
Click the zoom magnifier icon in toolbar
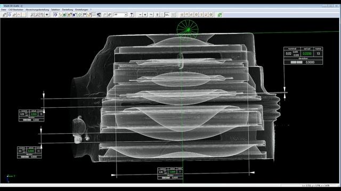tap(33, 15)
